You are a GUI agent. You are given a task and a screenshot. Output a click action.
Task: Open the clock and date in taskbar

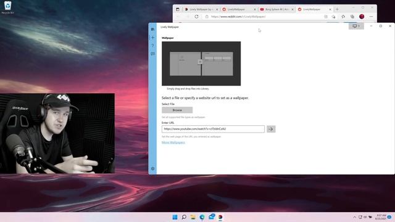tap(381, 217)
